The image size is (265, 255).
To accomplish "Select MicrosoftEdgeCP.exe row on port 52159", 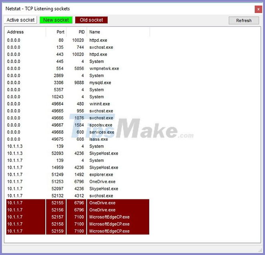I will (x=78, y=231).
